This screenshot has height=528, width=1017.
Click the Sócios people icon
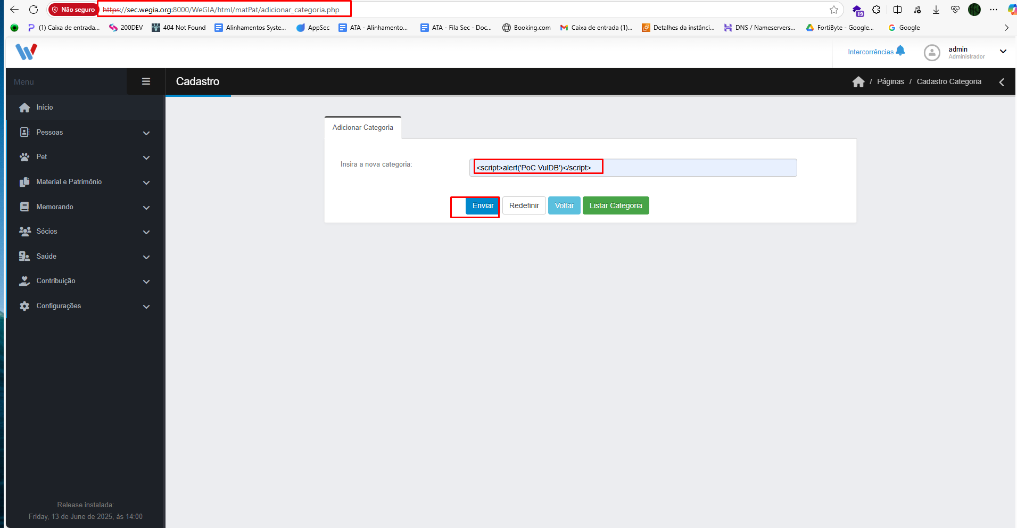(24, 231)
